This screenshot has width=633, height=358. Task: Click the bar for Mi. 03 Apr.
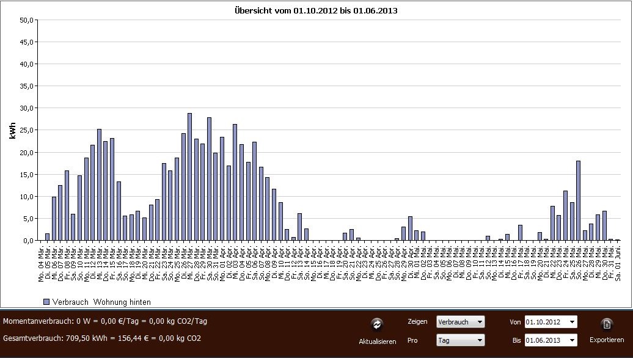(x=235, y=182)
